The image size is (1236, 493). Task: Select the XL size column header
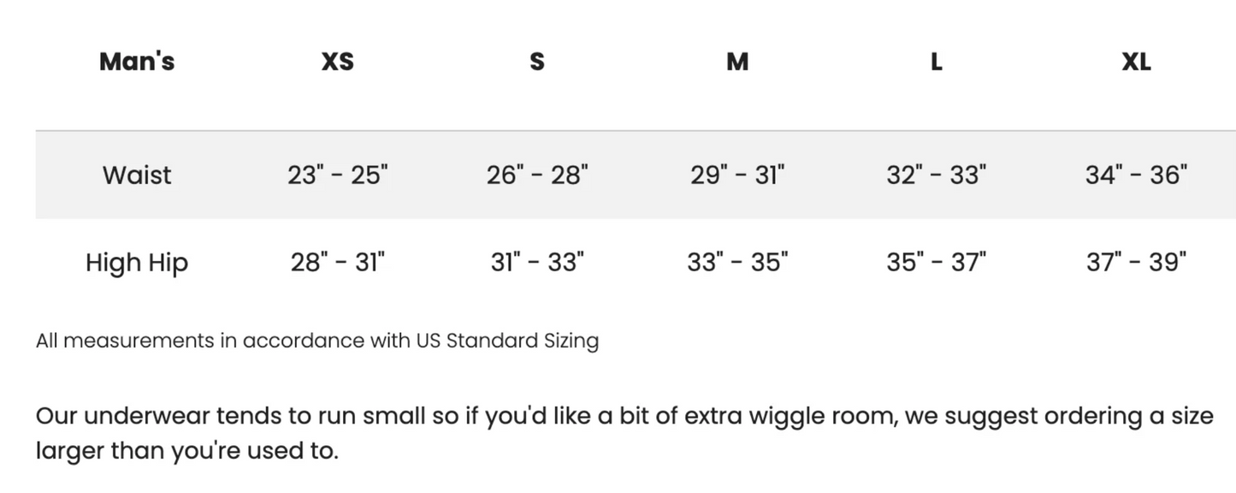[x=1136, y=62]
